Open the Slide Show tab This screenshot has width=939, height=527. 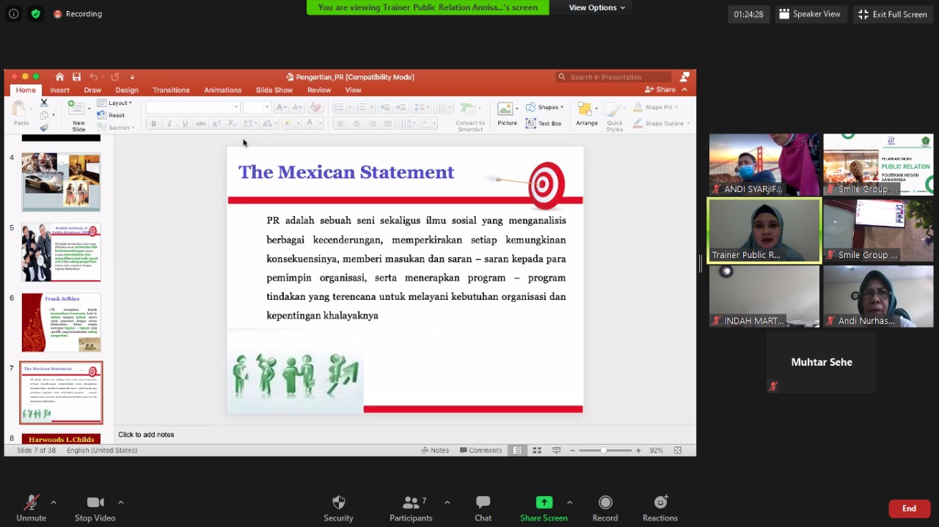(x=274, y=90)
